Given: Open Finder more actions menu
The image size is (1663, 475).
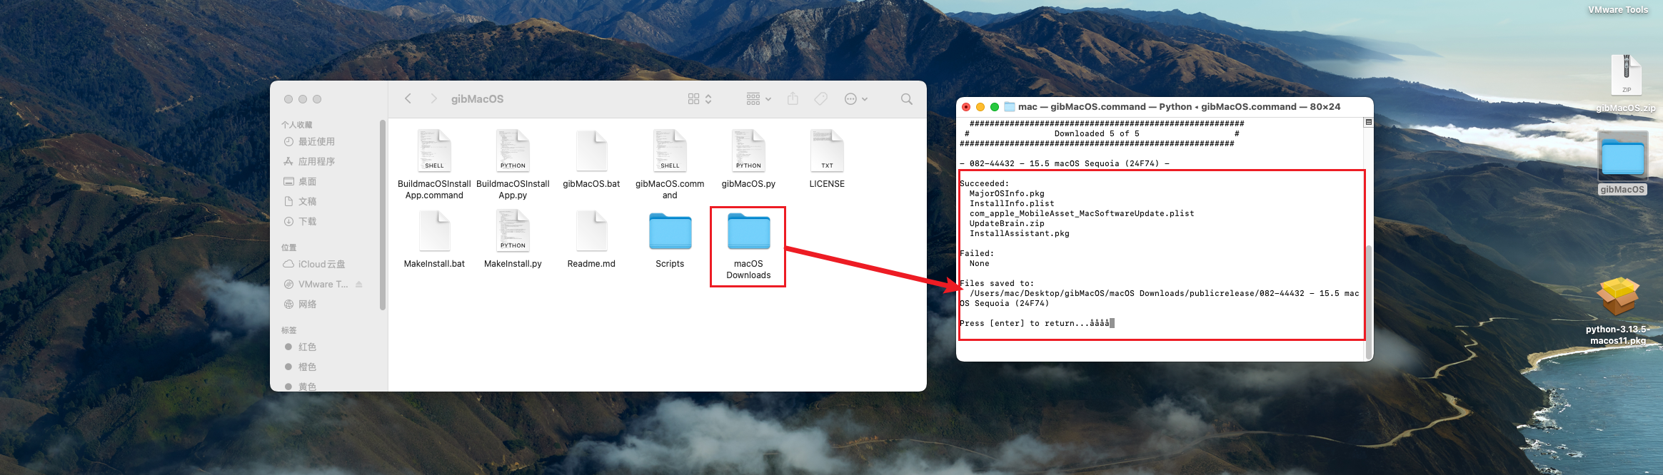Looking at the screenshot, I should [x=855, y=99].
